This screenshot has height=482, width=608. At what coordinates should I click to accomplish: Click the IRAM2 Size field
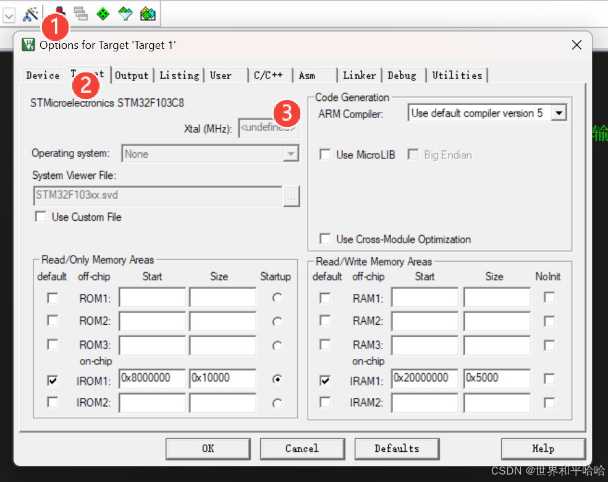coord(497,403)
